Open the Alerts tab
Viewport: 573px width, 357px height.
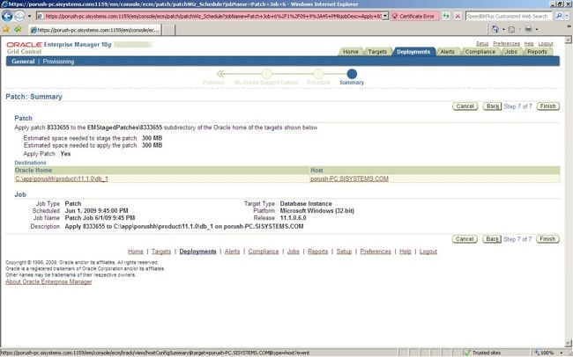coord(448,52)
